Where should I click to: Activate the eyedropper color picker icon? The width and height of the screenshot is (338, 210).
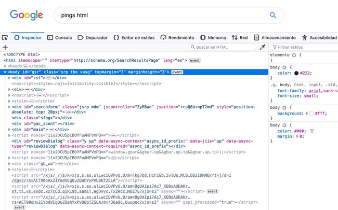click(x=262, y=47)
